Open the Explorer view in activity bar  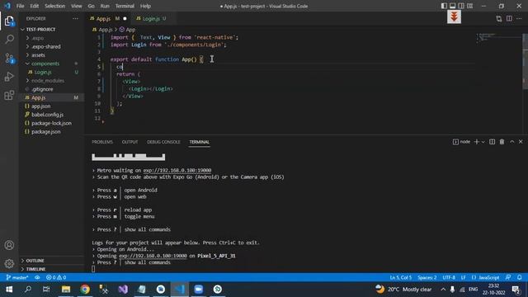coord(9,21)
